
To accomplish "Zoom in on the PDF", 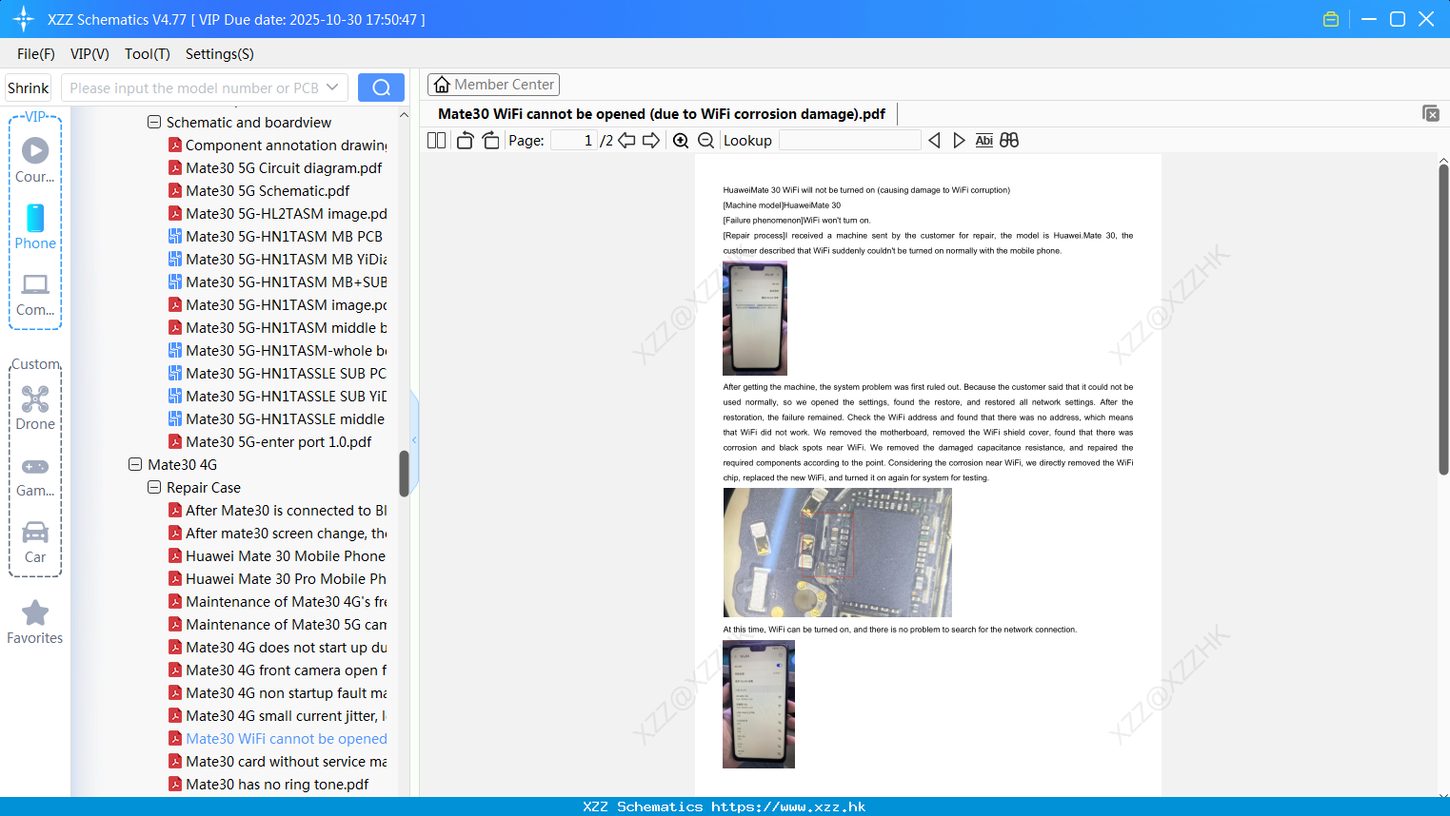I will [681, 141].
